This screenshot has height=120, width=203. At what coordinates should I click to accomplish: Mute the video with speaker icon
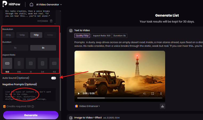[x=144, y=93]
